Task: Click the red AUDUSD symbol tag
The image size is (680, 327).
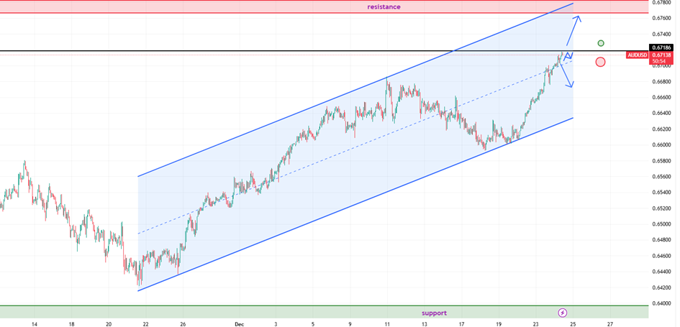Action: click(x=638, y=55)
